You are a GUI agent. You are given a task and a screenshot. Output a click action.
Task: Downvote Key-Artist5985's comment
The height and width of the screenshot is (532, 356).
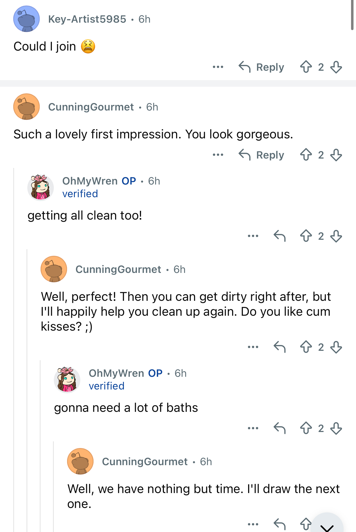tap(336, 67)
